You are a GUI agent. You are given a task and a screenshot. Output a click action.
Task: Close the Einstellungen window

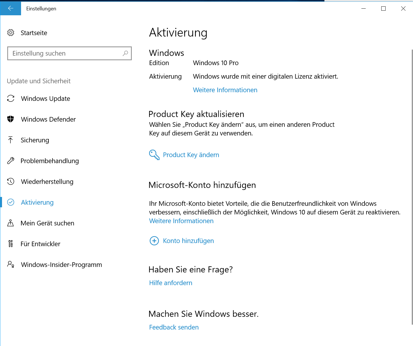(x=403, y=9)
